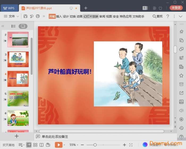Click the theme name 欢天喜地 in status bar
Screen dimensions: 186x149
click(9, 145)
